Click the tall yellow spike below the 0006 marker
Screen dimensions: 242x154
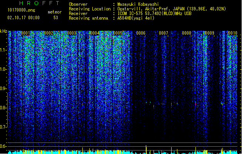click(x=146, y=149)
